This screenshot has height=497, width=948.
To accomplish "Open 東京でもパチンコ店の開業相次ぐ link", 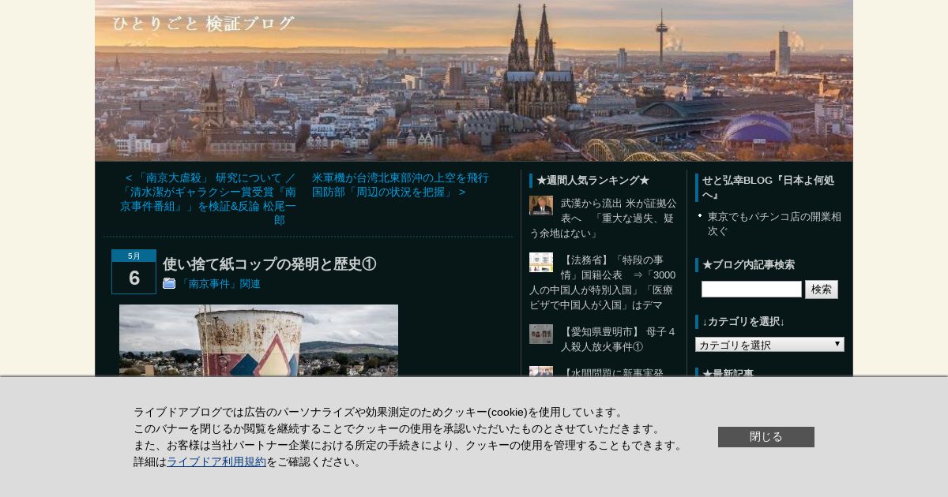I will pyautogui.click(x=774, y=224).
